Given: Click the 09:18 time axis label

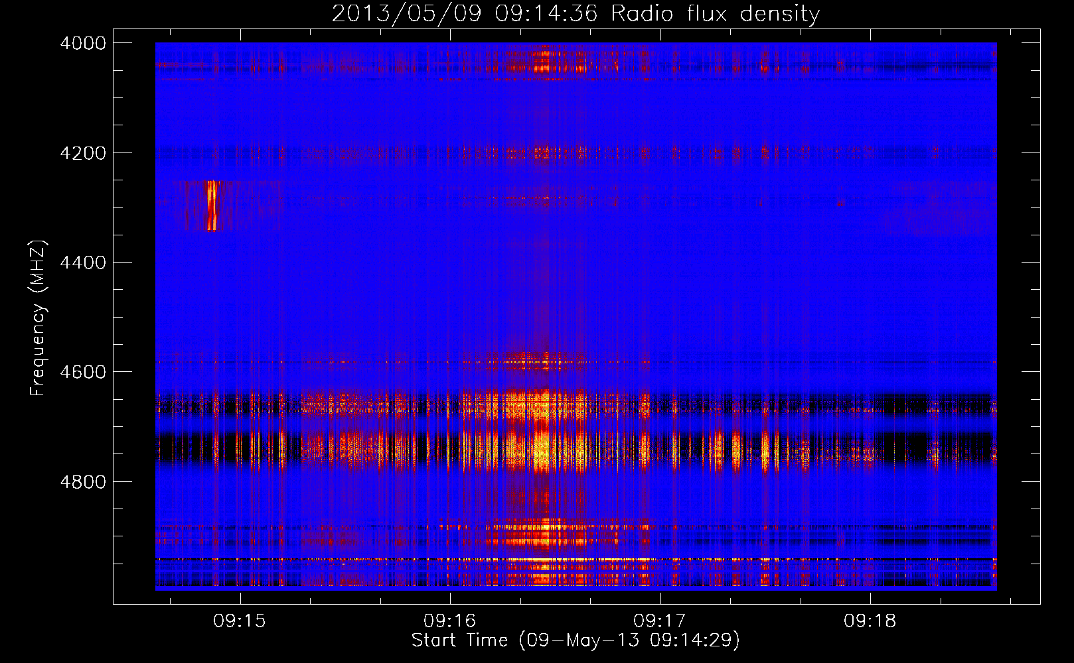Looking at the screenshot, I should point(870,621).
